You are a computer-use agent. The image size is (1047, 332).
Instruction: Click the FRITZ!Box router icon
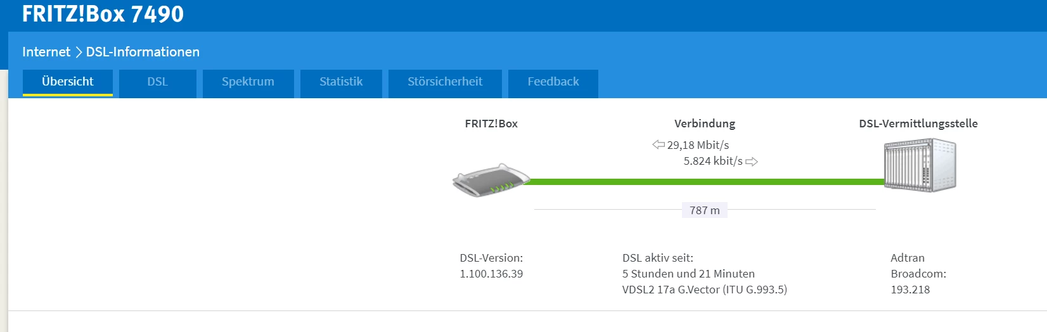491,180
